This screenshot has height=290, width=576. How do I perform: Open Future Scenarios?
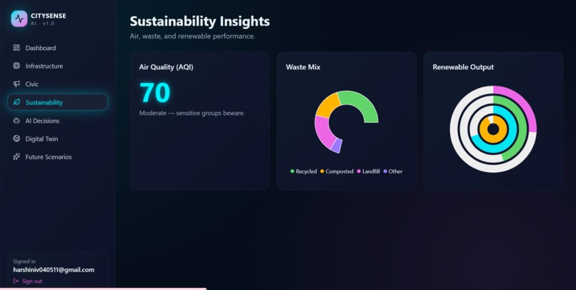(x=58, y=156)
